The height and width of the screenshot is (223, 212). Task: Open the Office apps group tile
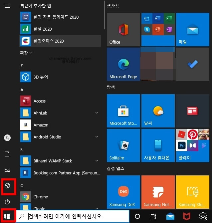(x=158, y=30)
